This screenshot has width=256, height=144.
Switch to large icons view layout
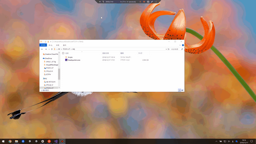182,90
